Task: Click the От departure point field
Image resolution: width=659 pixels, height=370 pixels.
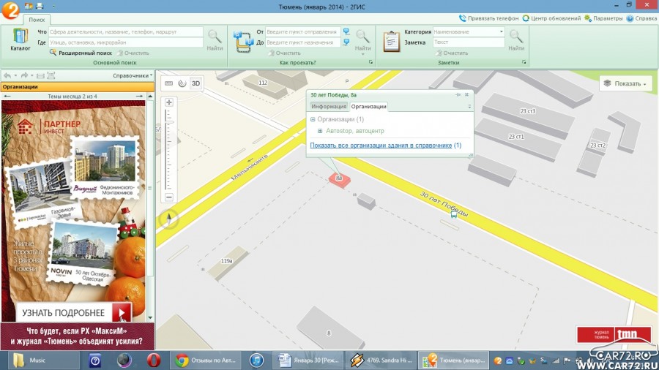Action: click(302, 32)
